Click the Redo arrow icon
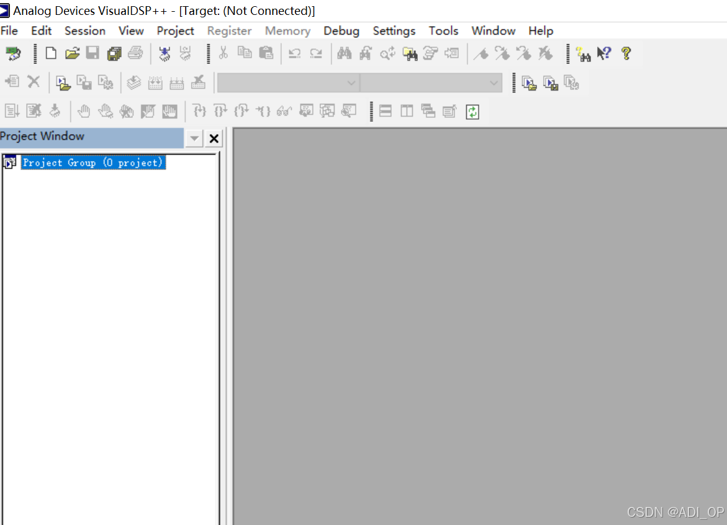The width and height of the screenshot is (727, 525). pyautogui.click(x=316, y=54)
